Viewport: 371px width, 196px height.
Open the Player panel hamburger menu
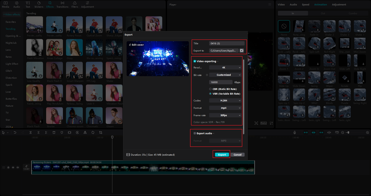270,5
